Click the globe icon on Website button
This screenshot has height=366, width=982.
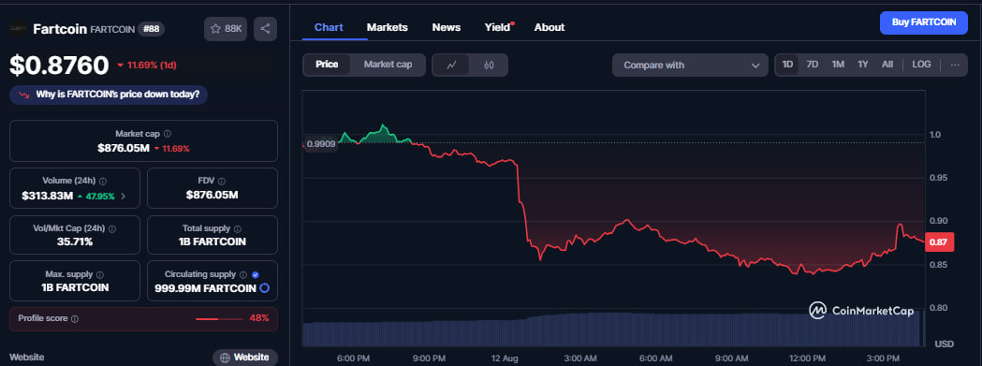click(x=225, y=358)
